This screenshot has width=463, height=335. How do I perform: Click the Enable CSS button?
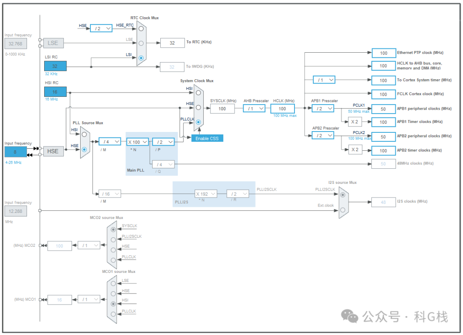pyautogui.click(x=207, y=138)
